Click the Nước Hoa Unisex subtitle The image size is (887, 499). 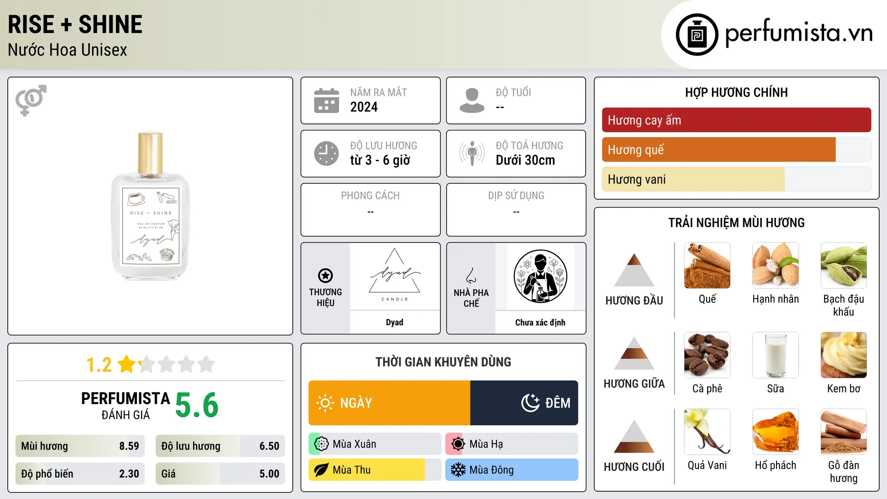(x=68, y=50)
